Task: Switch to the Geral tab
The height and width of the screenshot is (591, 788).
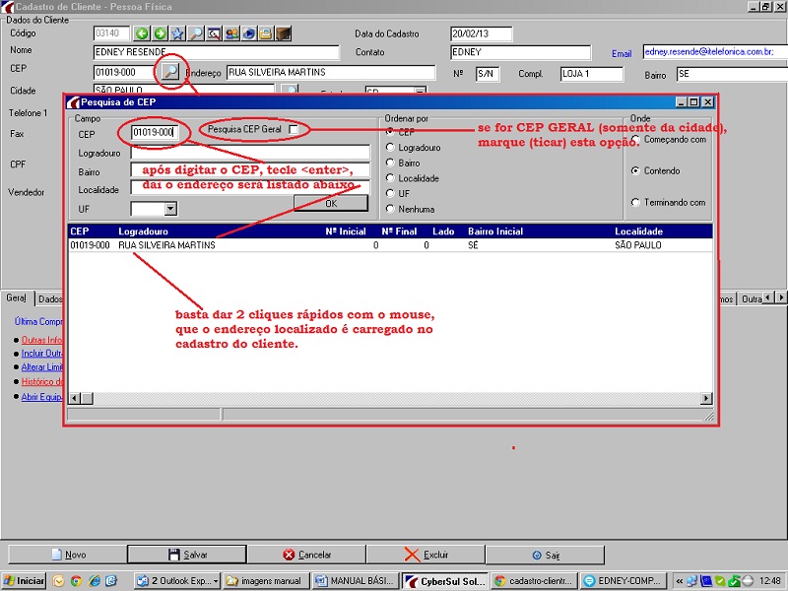Action: [17, 298]
